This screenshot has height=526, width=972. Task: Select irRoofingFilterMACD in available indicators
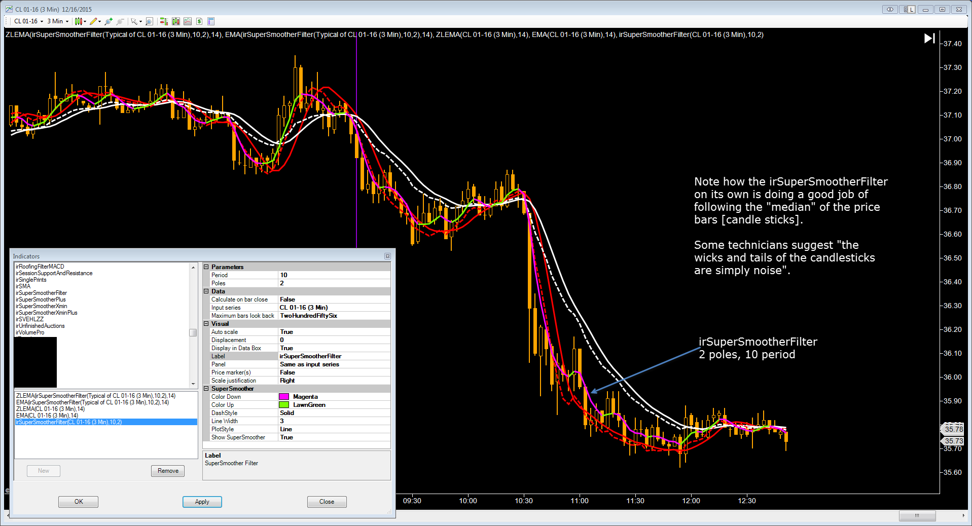[40, 267]
